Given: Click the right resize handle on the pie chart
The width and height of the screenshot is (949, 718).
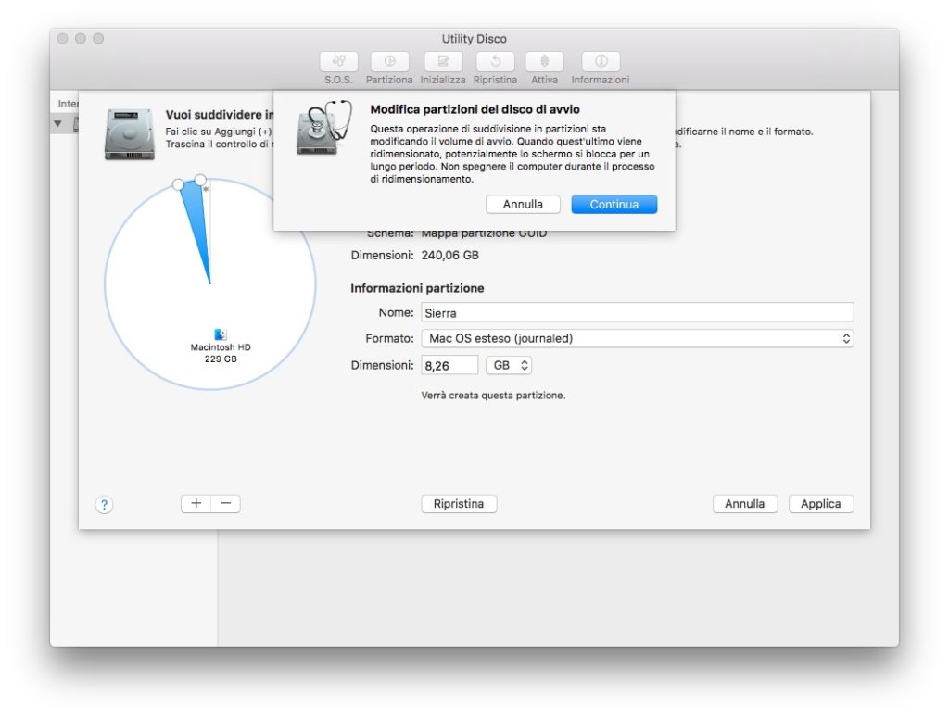Looking at the screenshot, I should pos(200,181).
